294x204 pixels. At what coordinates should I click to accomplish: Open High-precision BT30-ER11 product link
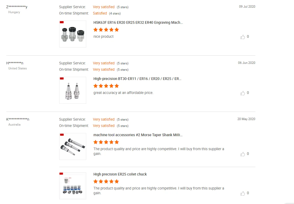tap(137, 79)
